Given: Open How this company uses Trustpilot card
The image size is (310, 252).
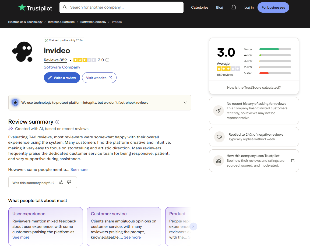Looking at the screenshot, I should (254, 161).
